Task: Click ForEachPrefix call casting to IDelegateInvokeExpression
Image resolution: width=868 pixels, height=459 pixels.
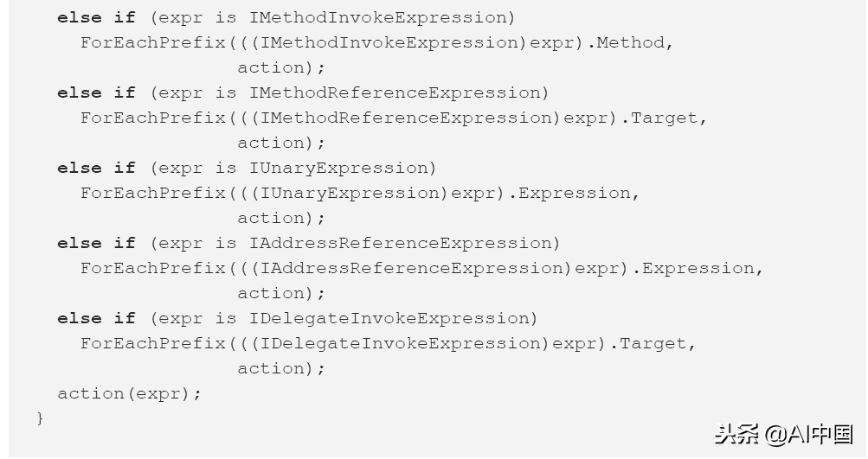Action: [152, 343]
